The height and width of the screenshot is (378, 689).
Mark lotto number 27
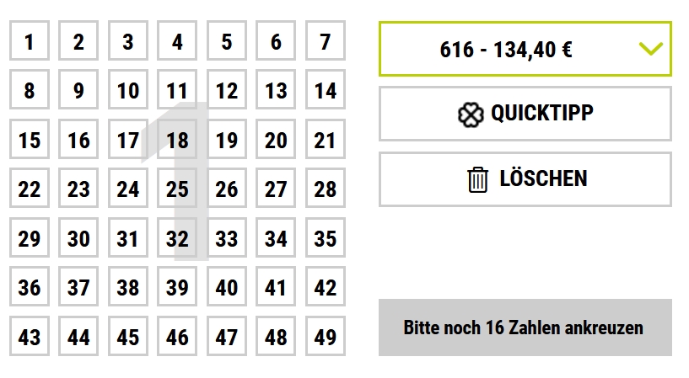pos(276,188)
